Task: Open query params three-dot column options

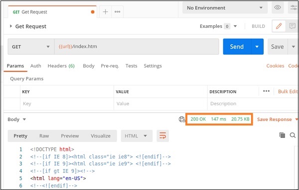Action: pos(266,91)
